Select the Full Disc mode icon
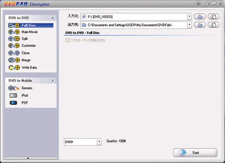225x163 pixels. coord(14,25)
